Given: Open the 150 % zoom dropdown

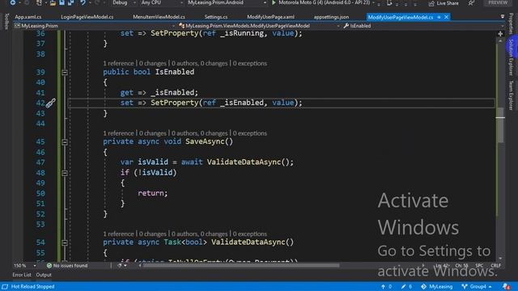Looking at the screenshot, I should tap(25, 266).
